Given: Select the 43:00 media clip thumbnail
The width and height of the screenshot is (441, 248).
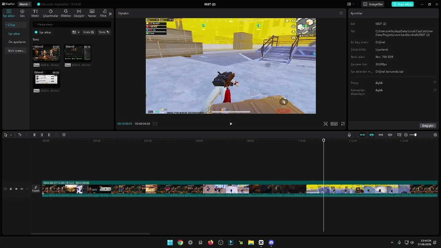Looking at the screenshot, I should [46, 53].
